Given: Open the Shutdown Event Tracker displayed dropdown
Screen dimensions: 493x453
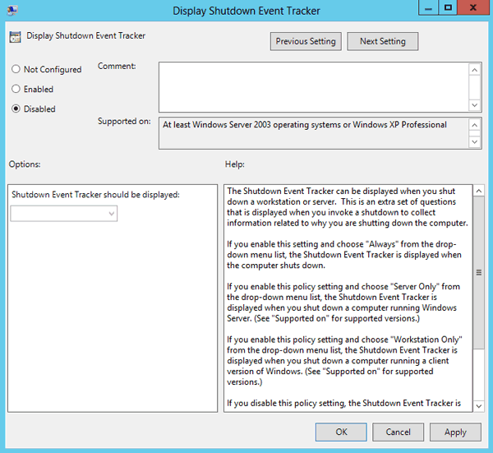Looking at the screenshot, I should (x=64, y=214).
